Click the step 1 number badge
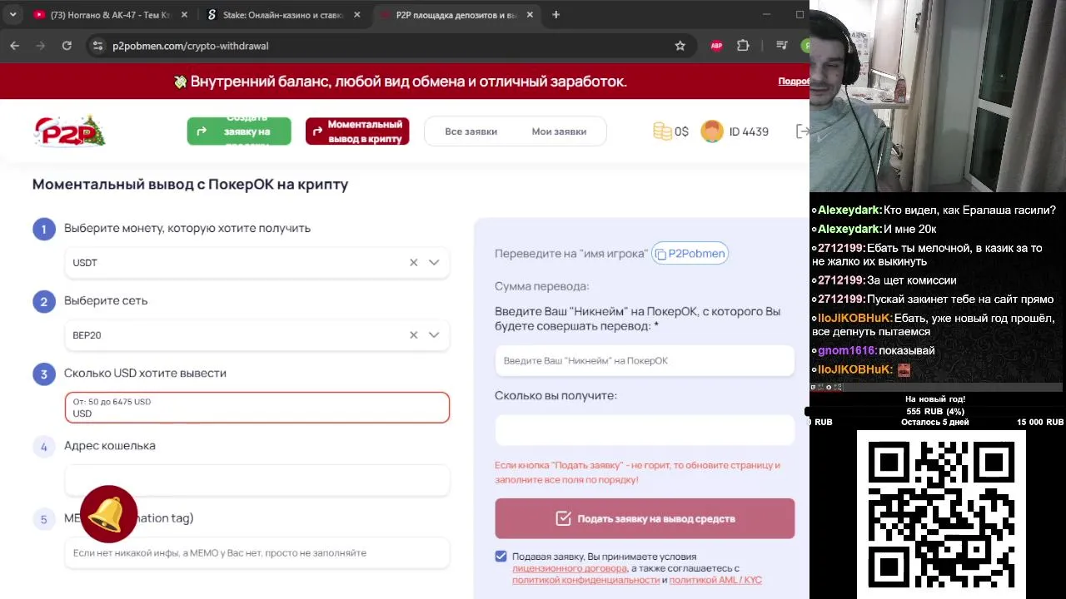Viewport: 1066px width, 599px height. click(x=44, y=229)
